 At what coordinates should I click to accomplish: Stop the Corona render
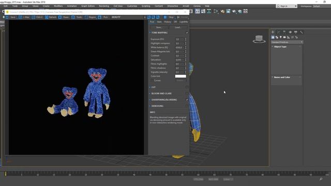coord(169,17)
